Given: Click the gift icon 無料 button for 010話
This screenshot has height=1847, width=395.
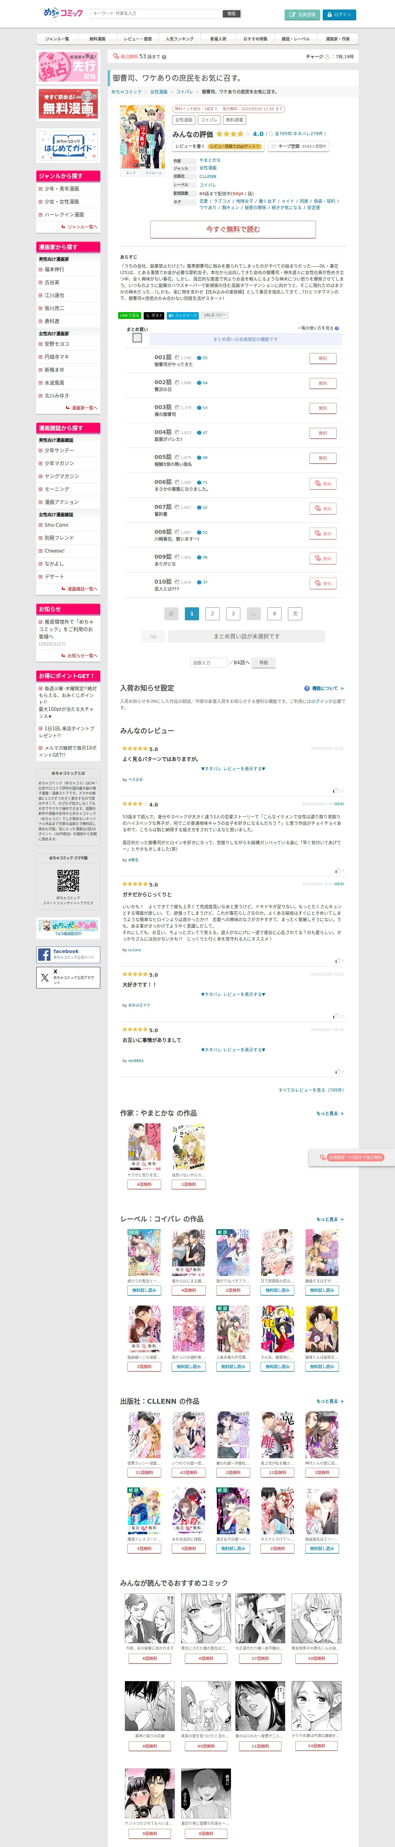Looking at the screenshot, I should (323, 584).
